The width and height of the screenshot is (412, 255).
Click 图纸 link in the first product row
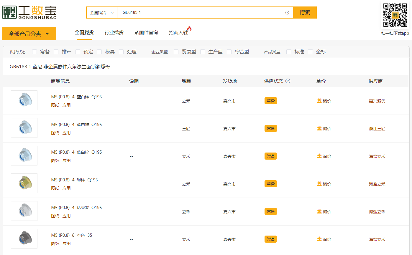coord(55,105)
